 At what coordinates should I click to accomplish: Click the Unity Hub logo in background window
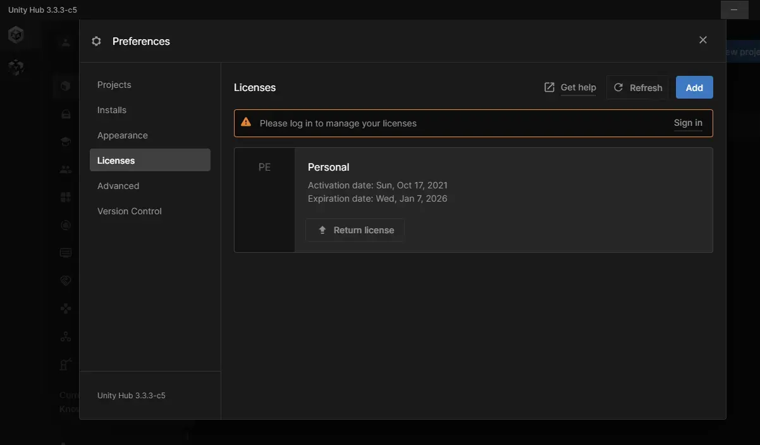coord(16,35)
